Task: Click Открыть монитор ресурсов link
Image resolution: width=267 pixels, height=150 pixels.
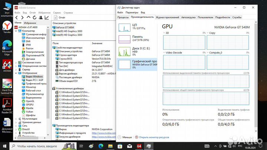Action: (152, 137)
